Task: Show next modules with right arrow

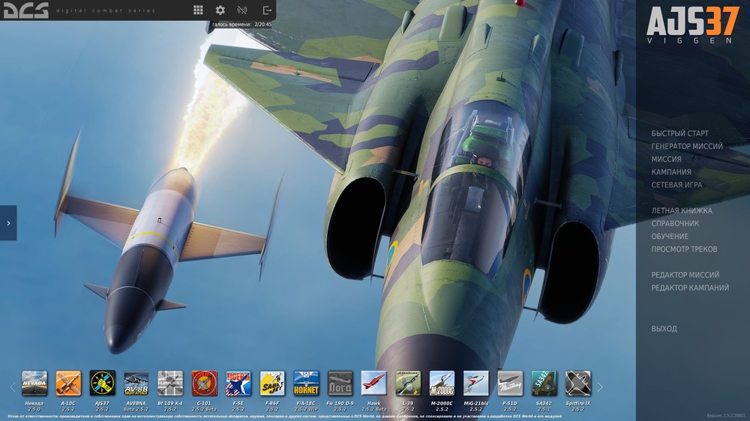Action: (x=600, y=387)
